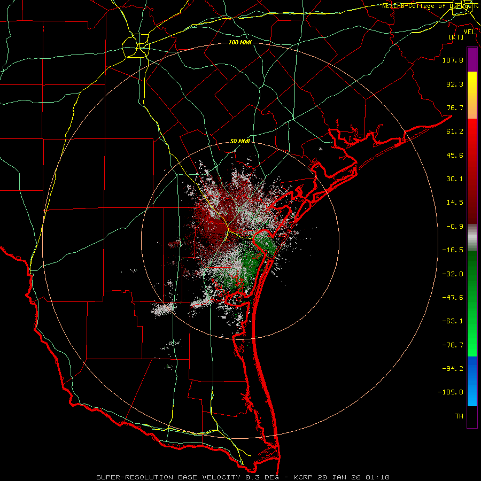Click the -0.9 velocity scale value

pyautogui.click(x=455, y=227)
